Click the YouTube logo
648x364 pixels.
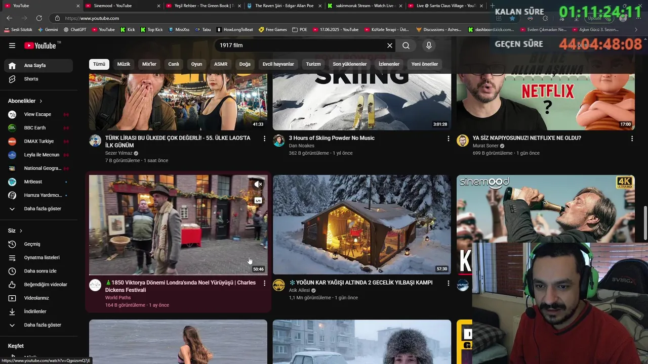40,45
